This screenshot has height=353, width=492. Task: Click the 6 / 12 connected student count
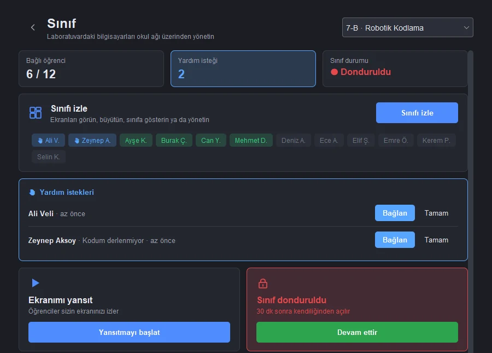(x=41, y=74)
